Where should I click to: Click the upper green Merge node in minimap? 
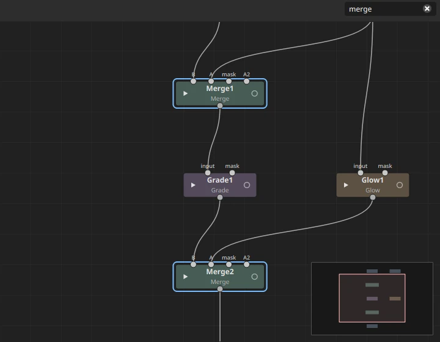[x=372, y=285]
